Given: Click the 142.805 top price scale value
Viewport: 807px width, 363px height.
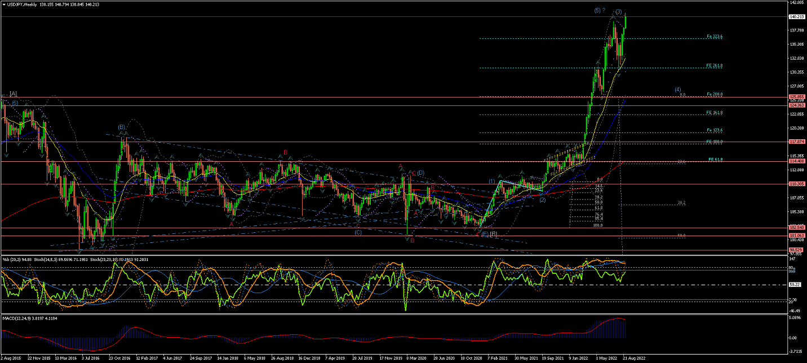Looking at the screenshot, I should click(x=796, y=3).
